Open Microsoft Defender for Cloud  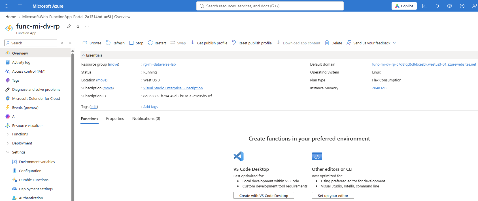click(x=35, y=98)
